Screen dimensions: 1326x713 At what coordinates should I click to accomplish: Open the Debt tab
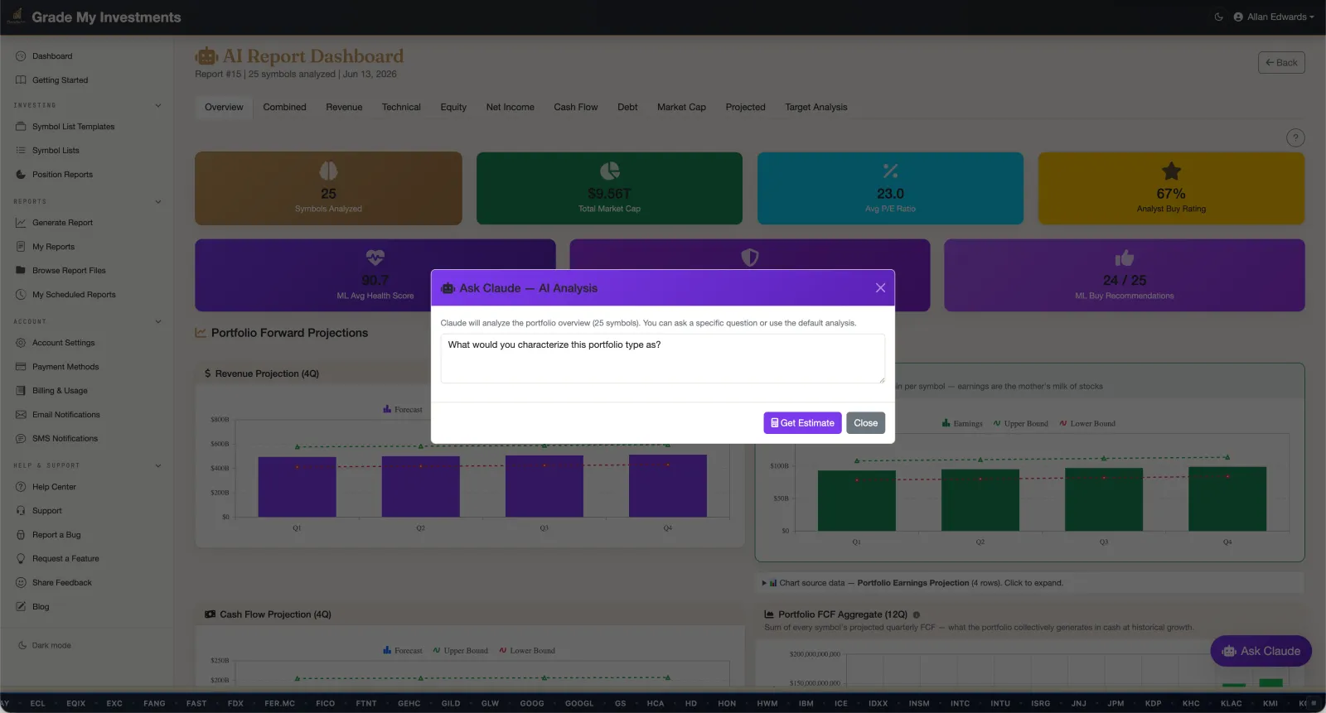click(627, 108)
